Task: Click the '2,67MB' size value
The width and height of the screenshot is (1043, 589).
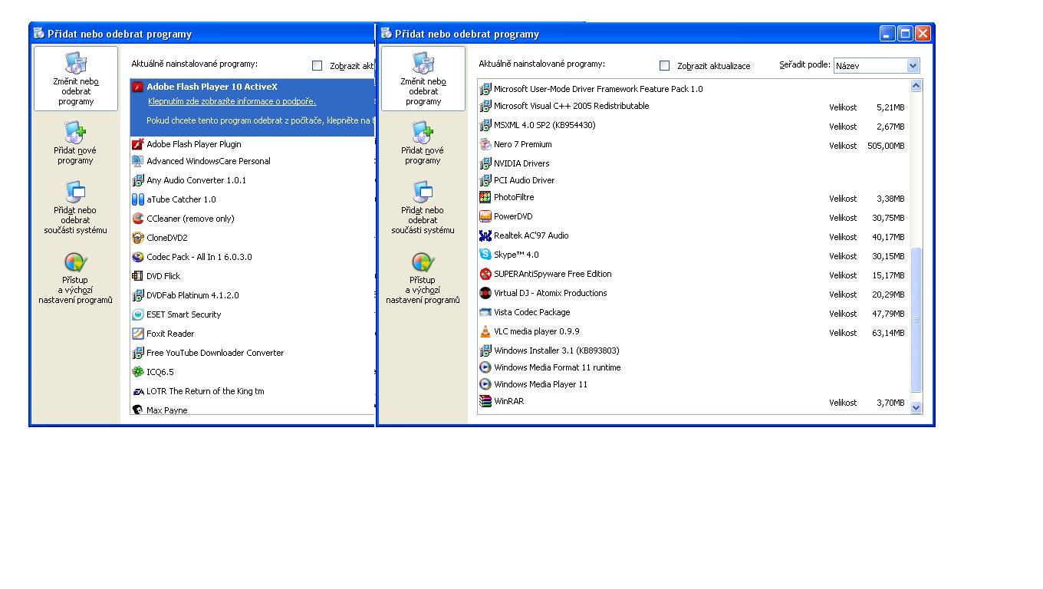Action: (x=890, y=127)
